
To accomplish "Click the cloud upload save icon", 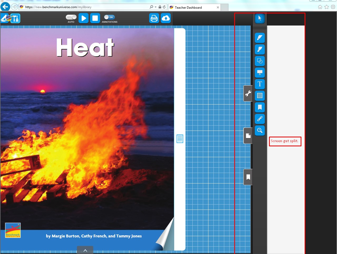I will point(166,18).
